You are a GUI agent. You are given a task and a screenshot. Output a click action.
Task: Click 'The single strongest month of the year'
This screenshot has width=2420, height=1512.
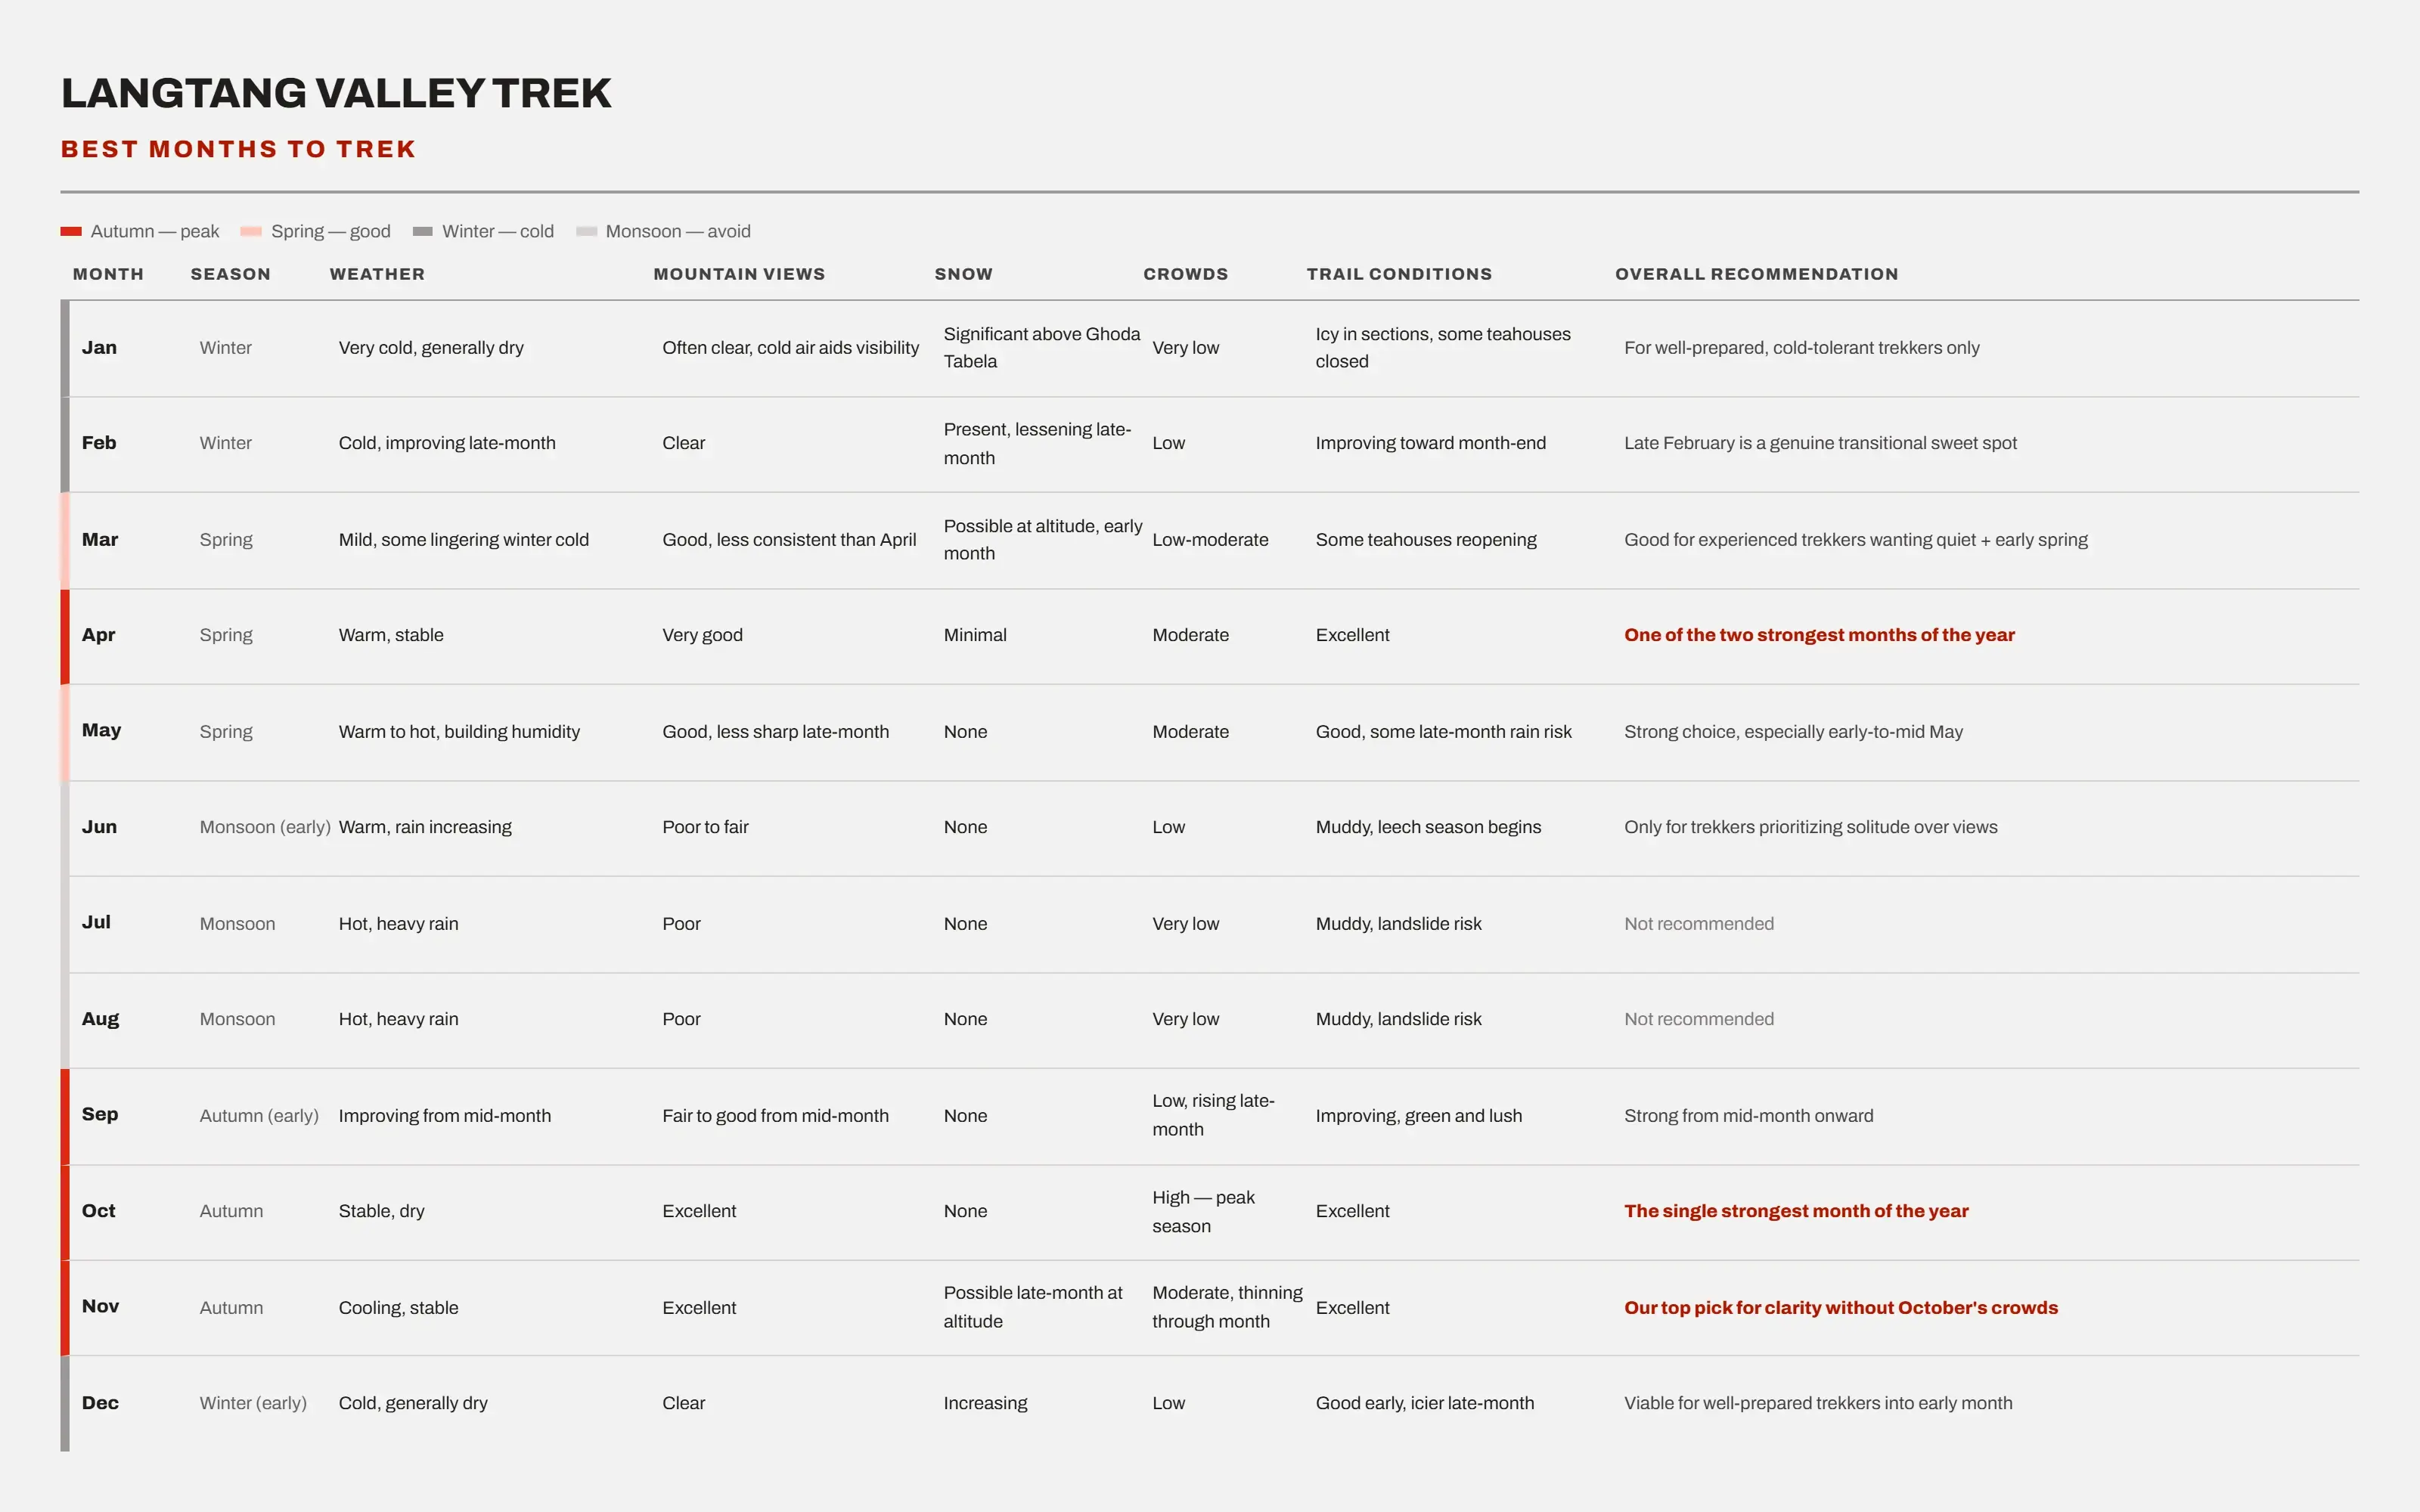(1796, 1211)
